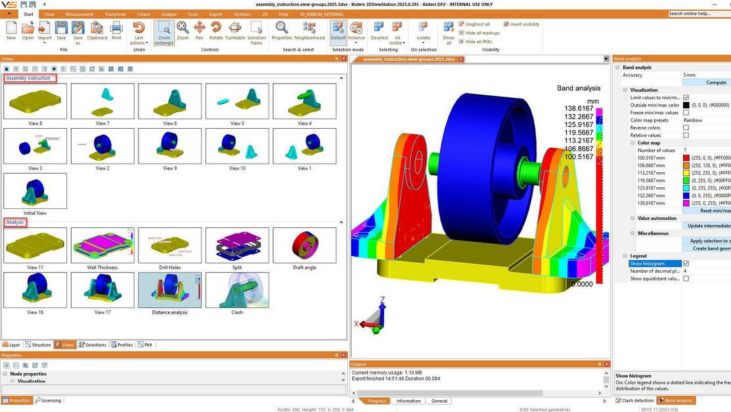Viewport: 731px width, 412px height.
Task: Click green color swatch for 119.5667 mm
Action: (x=686, y=181)
